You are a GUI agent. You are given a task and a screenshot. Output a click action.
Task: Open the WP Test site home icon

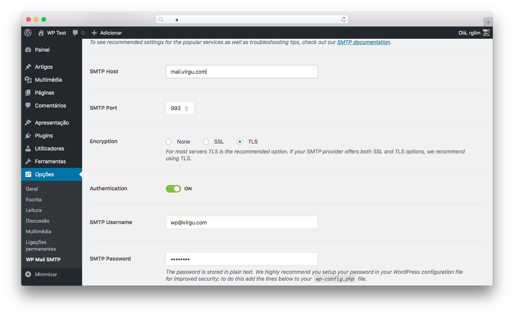[41, 33]
